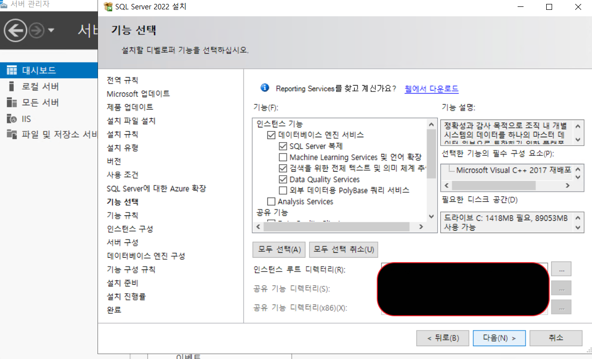Browse for 공유 기능 디렉터리(S) with ... button
The width and height of the screenshot is (592, 359).
tap(561, 288)
